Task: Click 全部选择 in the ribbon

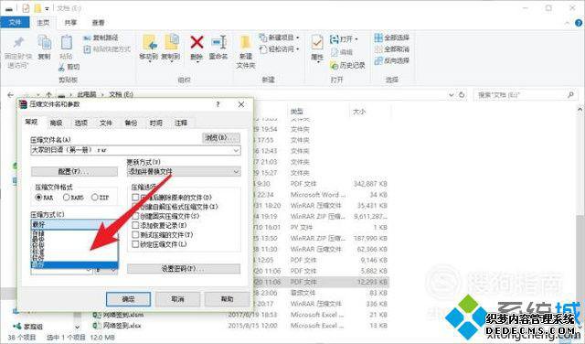Action: pyautogui.click(x=392, y=38)
